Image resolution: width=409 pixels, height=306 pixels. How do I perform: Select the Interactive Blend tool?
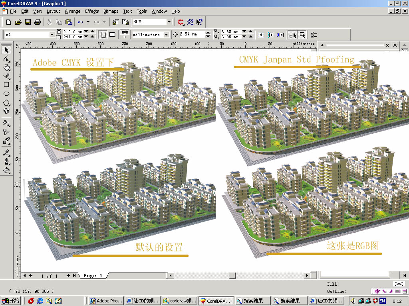tap(6, 141)
